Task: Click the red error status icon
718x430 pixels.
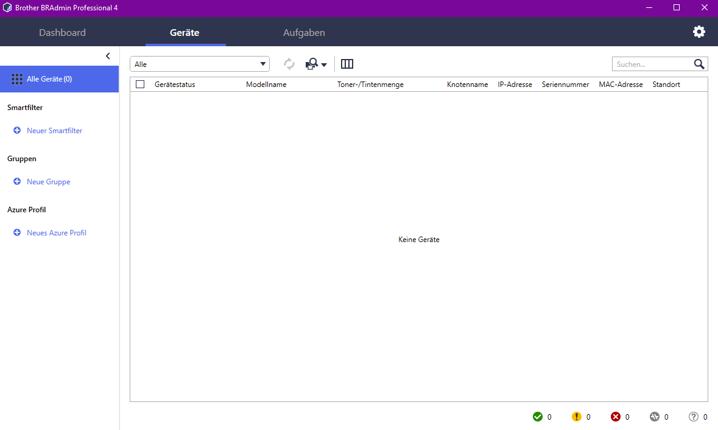Action: tap(616, 417)
